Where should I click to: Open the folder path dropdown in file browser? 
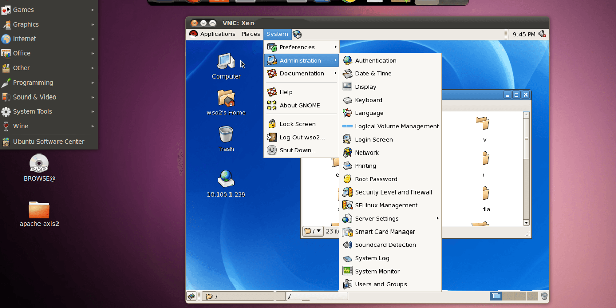313,231
